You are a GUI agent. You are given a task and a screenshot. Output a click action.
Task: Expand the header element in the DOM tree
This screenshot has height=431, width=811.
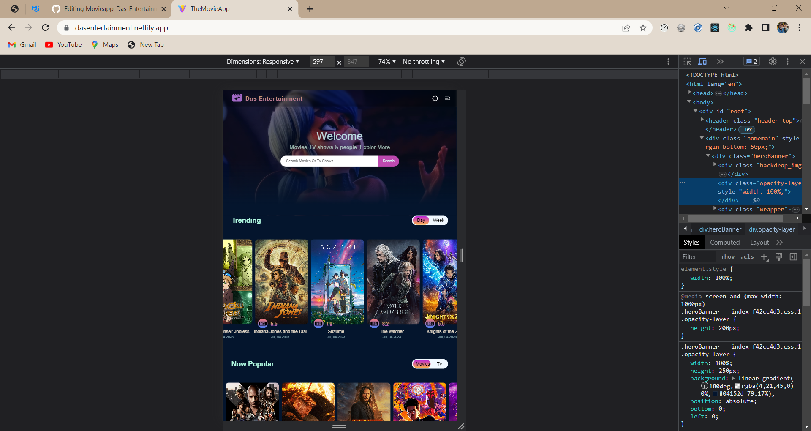point(702,120)
